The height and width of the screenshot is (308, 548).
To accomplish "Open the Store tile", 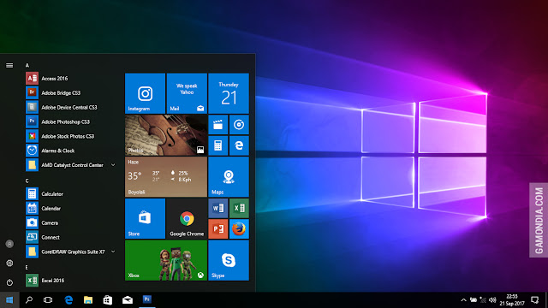I will [x=145, y=218].
